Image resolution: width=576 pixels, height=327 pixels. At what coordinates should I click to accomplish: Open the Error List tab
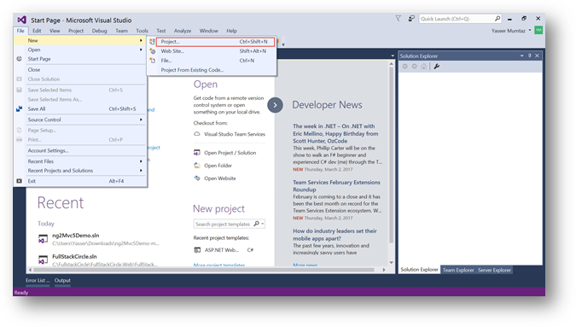click(37, 280)
